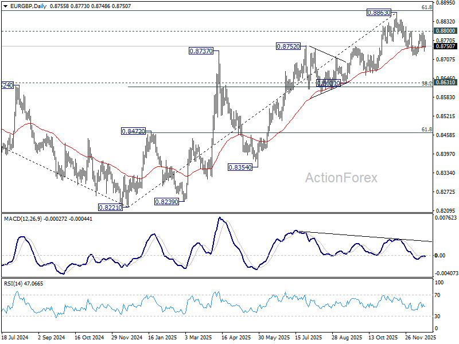Click the RSI overbought level 70

tap(438, 295)
